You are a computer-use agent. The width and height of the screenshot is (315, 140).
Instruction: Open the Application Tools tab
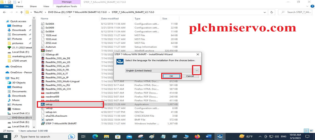tap(67, 6)
